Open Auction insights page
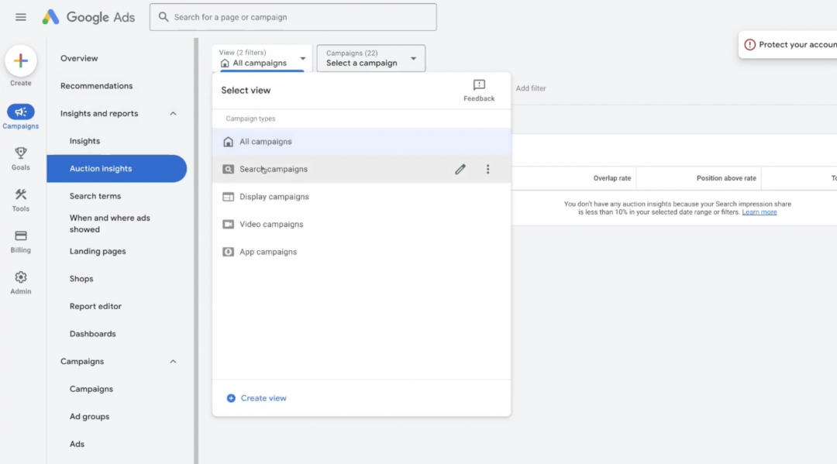 tap(116, 169)
